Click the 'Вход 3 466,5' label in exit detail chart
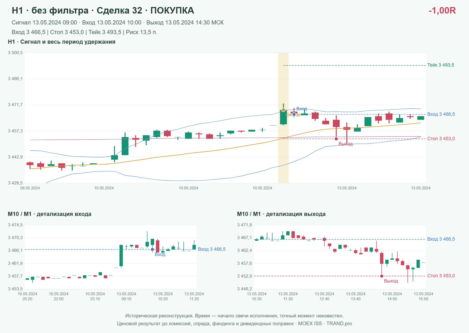Screen dimensions: 469x333 [441, 239]
